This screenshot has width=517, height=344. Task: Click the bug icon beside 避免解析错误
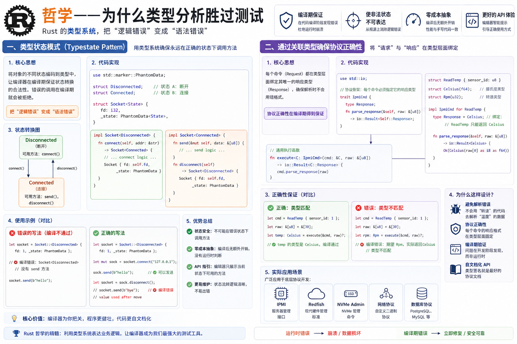[x=455, y=210]
